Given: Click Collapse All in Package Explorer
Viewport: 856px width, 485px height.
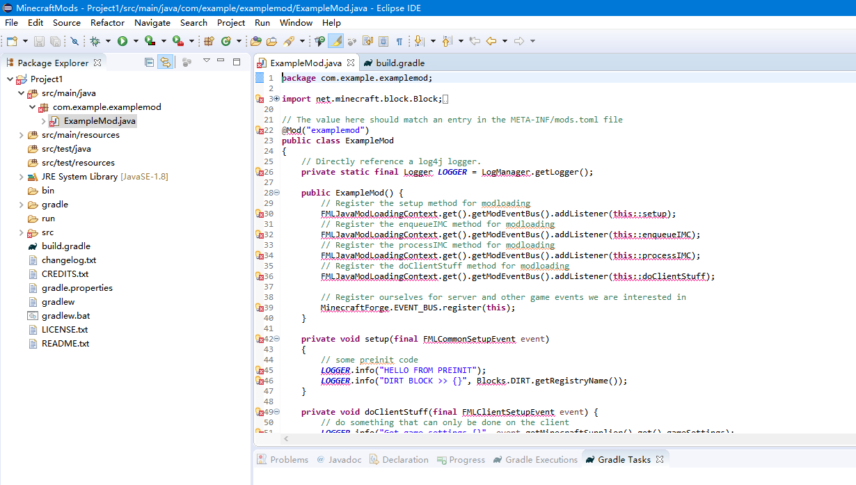Looking at the screenshot, I should 149,62.
